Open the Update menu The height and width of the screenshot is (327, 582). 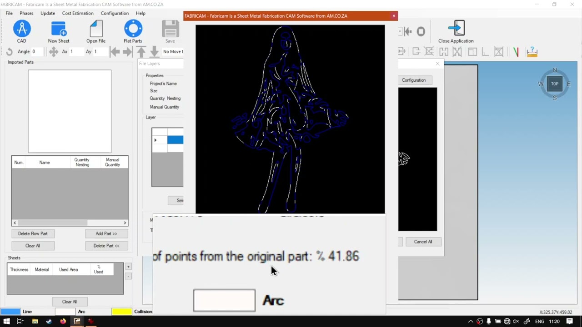[48, 13]
